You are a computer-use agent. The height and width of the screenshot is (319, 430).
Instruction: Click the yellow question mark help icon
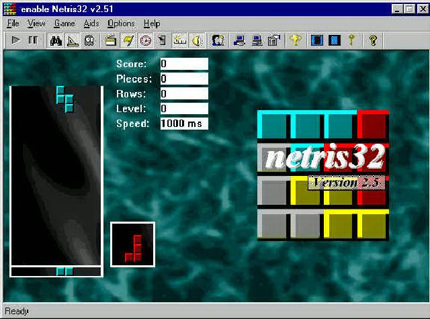(373, 40)
